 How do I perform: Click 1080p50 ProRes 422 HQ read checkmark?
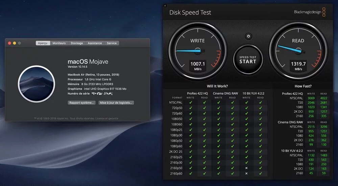(204, 141)
